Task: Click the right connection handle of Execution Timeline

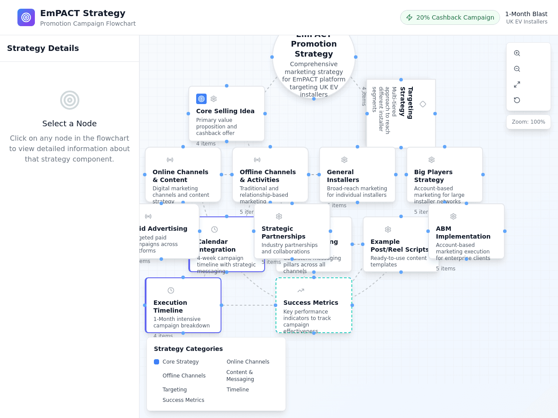Action: pyautogui.click(x=221, y=305)
